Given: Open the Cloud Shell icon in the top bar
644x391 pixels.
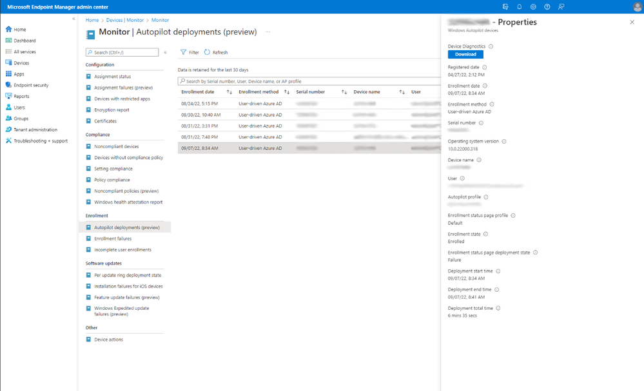Looking at the screenshot, I should coord(505,6).
